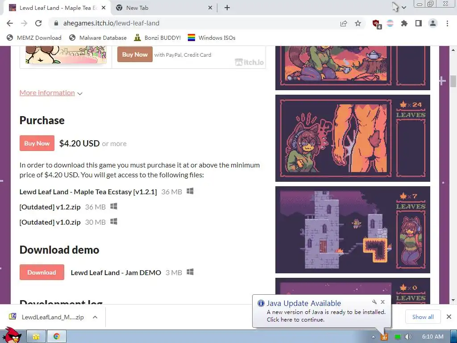Click the brown Buy Now button in the widget
The height and width of the screenshot is (343, 457).
(135, 54)
